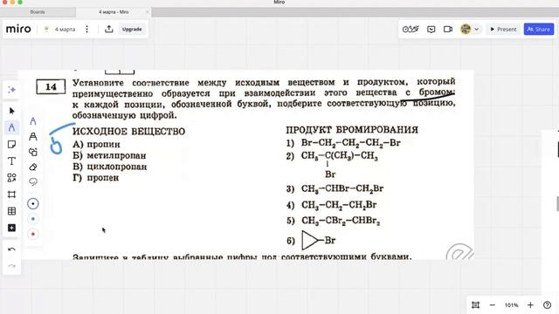Open the help question mark
The width and height of the screenshot is (559, 314).
[548, 305]
